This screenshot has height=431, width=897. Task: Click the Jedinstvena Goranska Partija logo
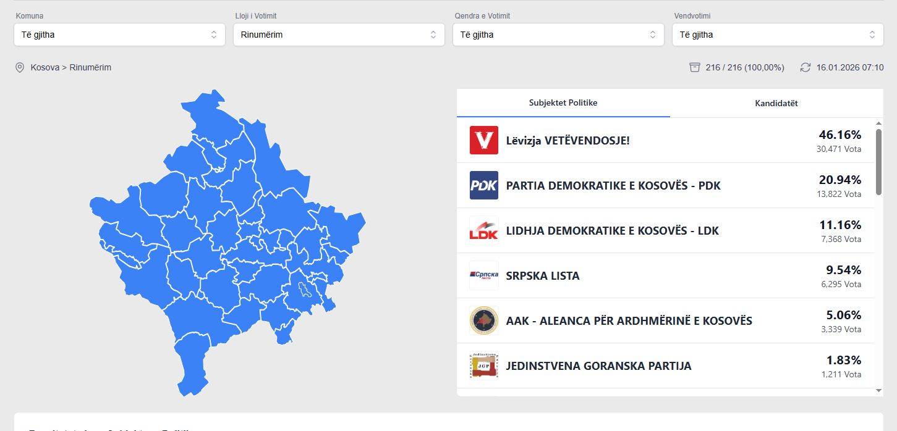[483, 366]
